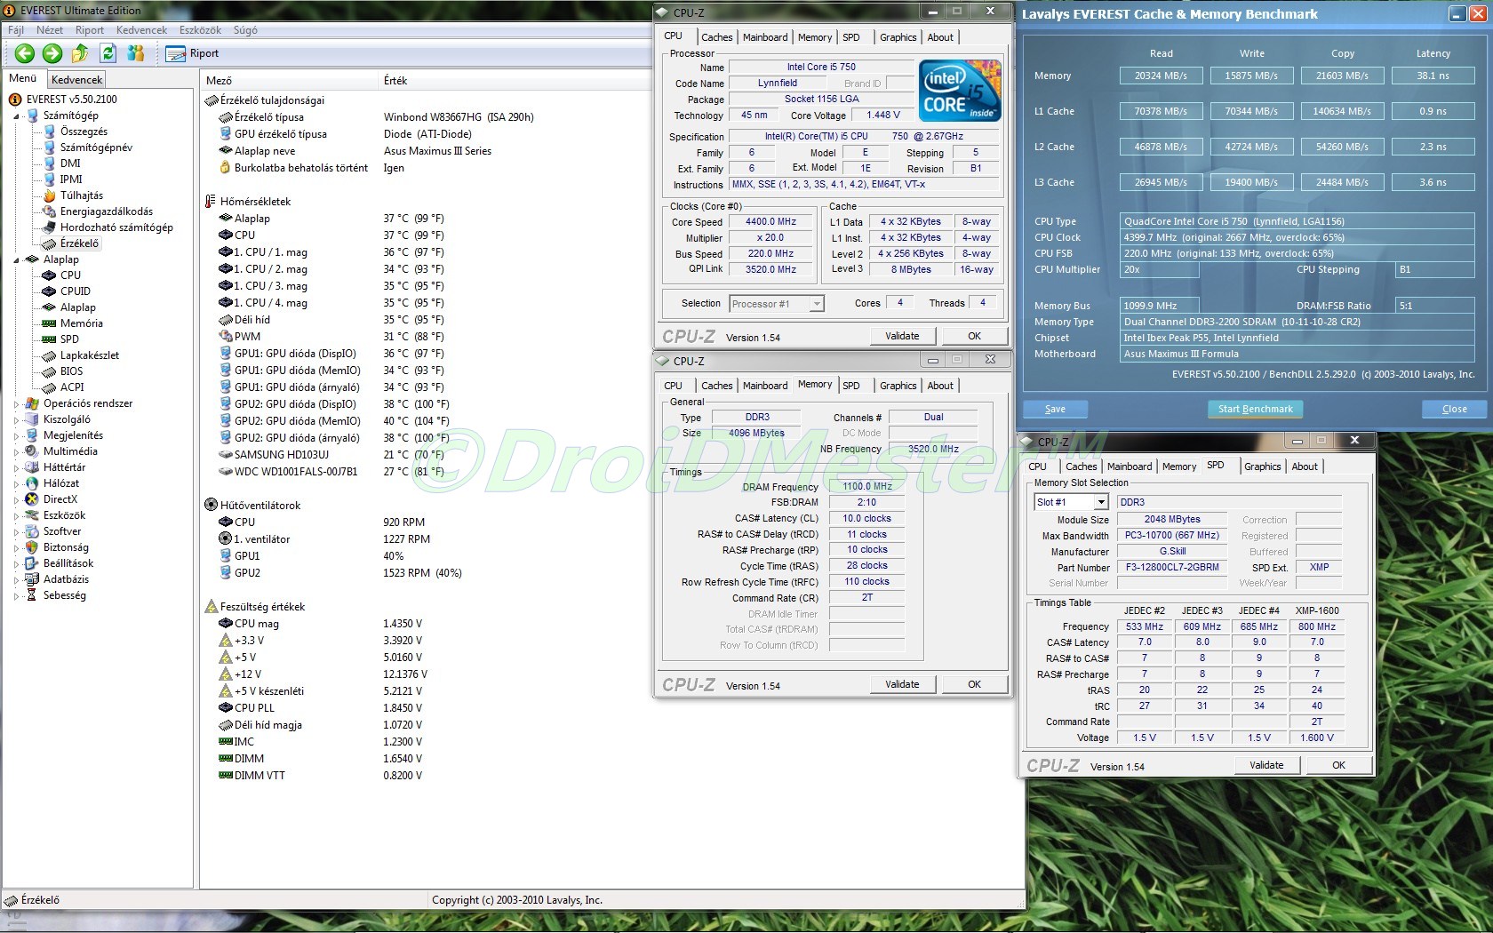Open the Eszközök menu
Screen dimensions: 1493x933
(x=200, y=30)
